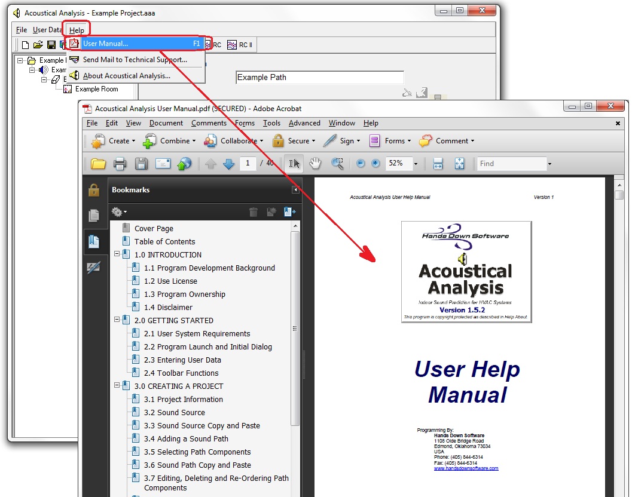Open the Collaborate dropdown

[x=233, y=141]
